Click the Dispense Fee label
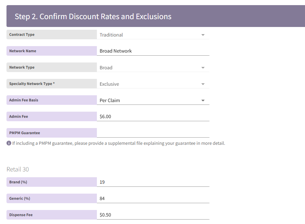This screenshot has width=305, height=224. pos(21,215)
